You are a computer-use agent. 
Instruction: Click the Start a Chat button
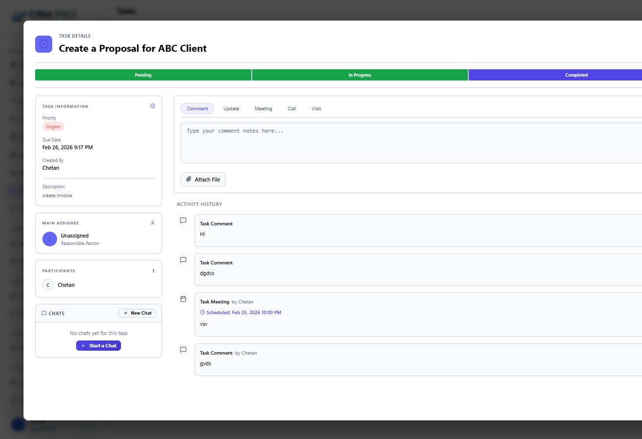coord(99,345)
